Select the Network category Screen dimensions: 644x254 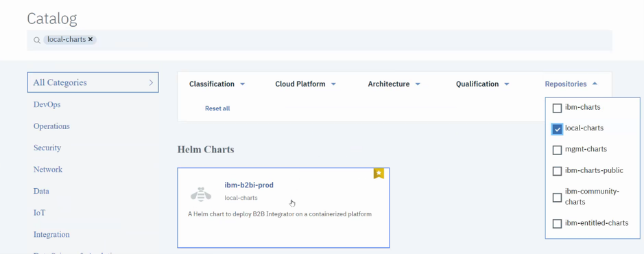coord(47,170)
